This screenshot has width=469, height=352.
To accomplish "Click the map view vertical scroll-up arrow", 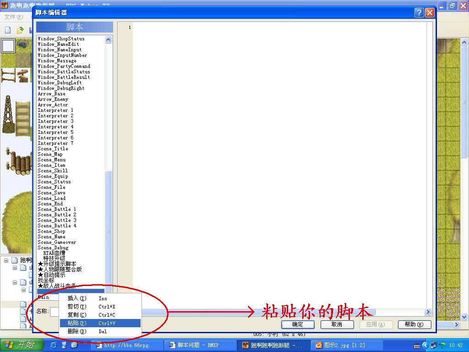I will coord(464,43).
